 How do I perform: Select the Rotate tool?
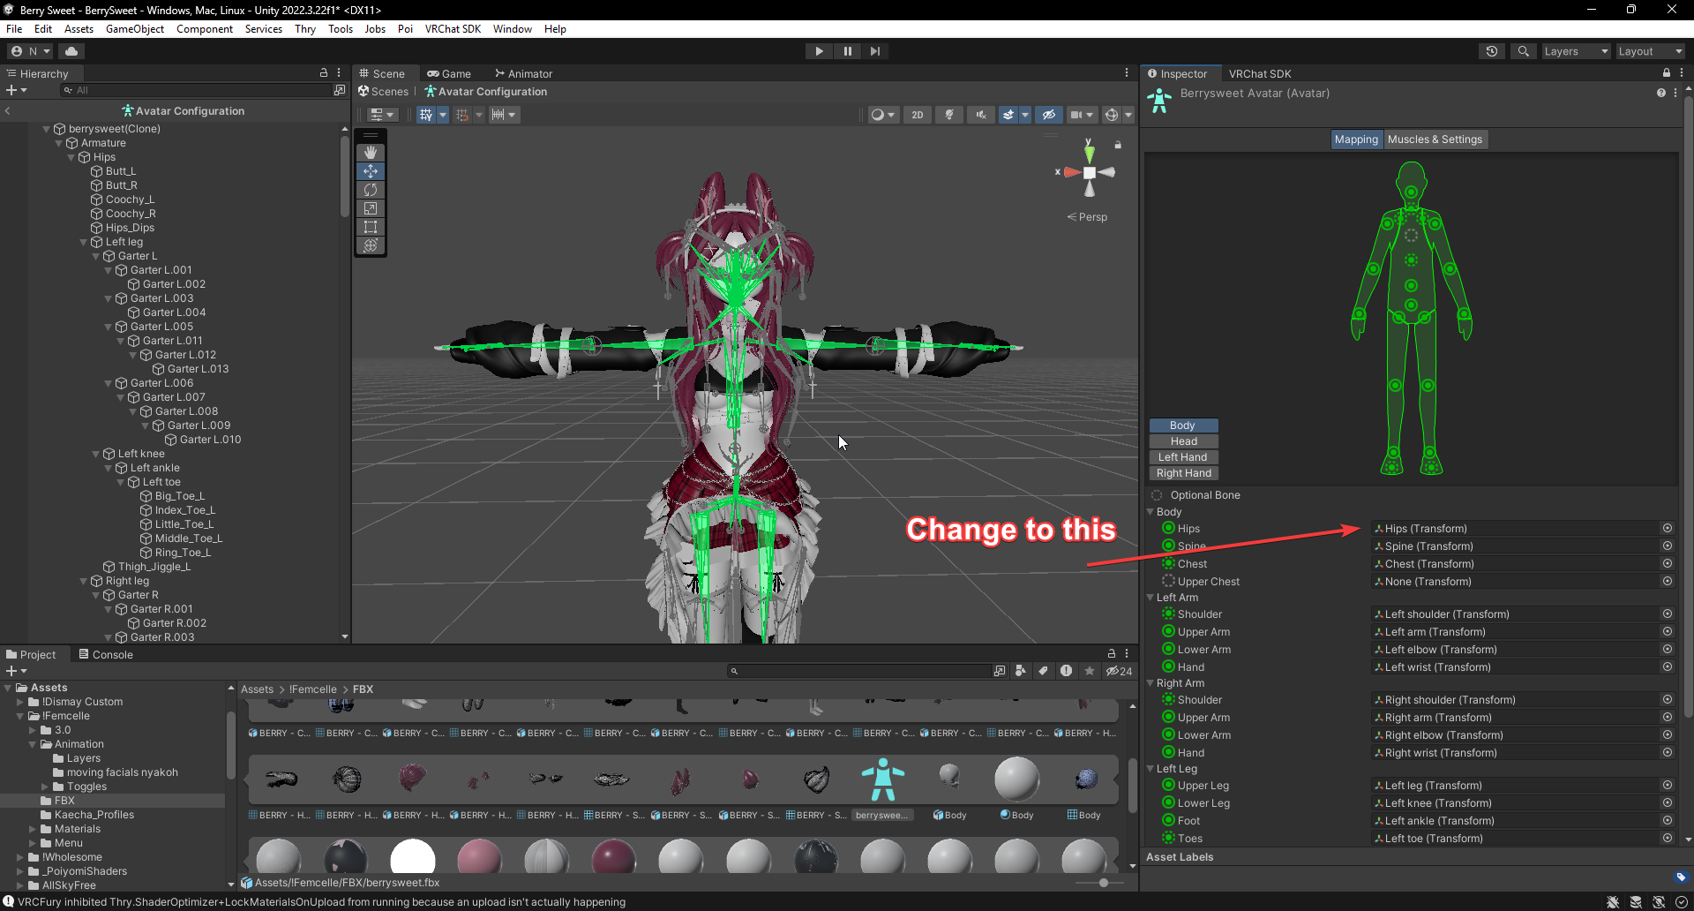pos(371,190)
